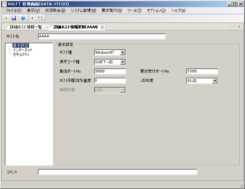Click the HULFT application icon in title bar
This screenshot has height=189, width=245.
click(4, 4)
